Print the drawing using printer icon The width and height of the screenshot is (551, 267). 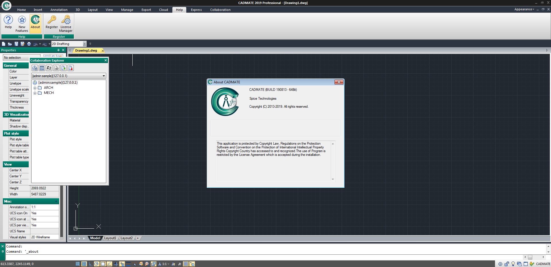coord(29,44)
